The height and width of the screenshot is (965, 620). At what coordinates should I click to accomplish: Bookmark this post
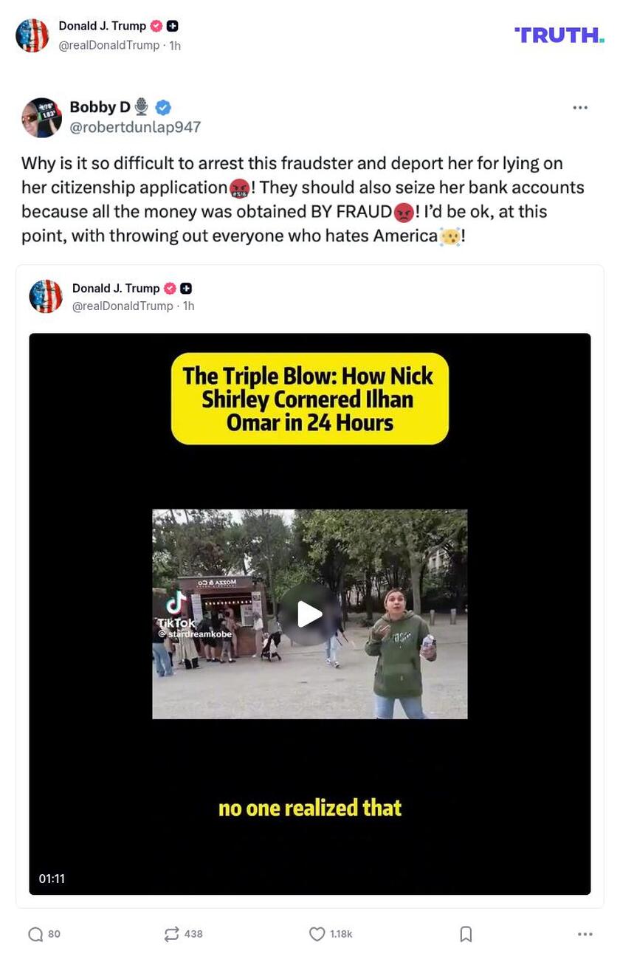point(466,934)
